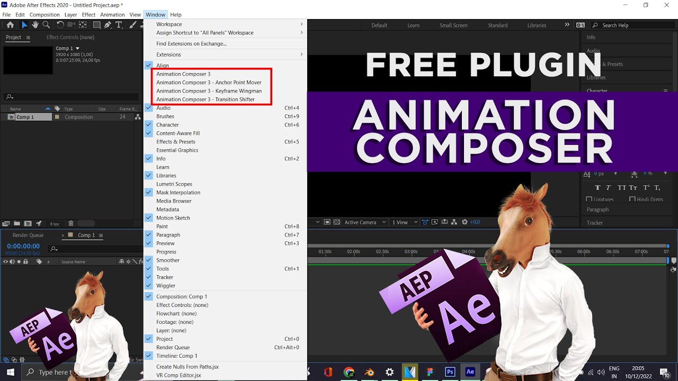Screen dimensions: 678x381
Task: Select the Hand tool
Action: (x=35, y=25)
